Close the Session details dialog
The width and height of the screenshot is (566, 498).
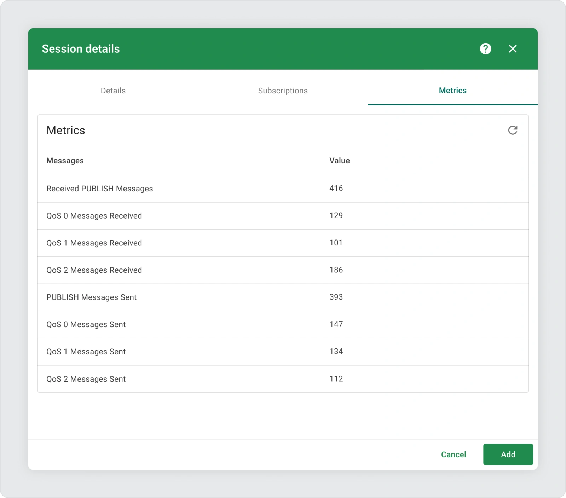[x=513, y=49]
